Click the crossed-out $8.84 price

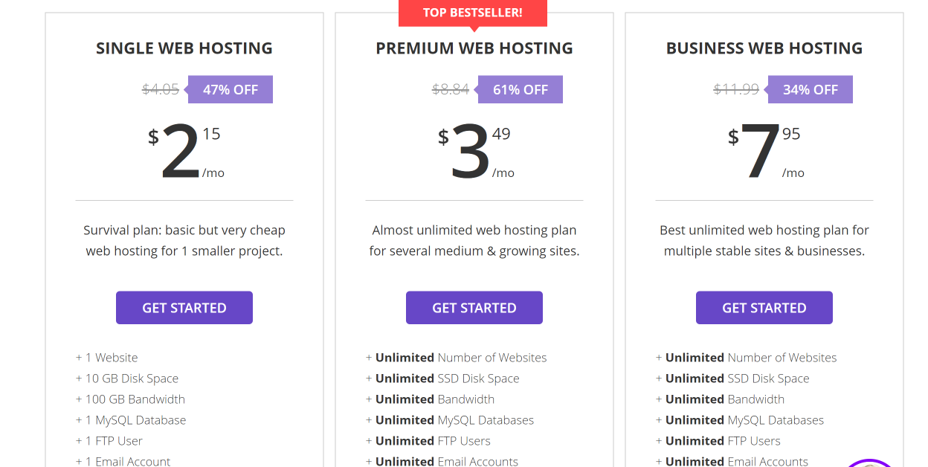(450, 89)
